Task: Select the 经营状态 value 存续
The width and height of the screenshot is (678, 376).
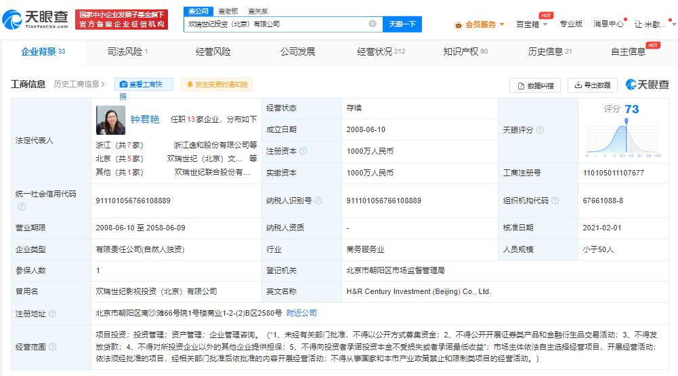Action: [354, 108]
